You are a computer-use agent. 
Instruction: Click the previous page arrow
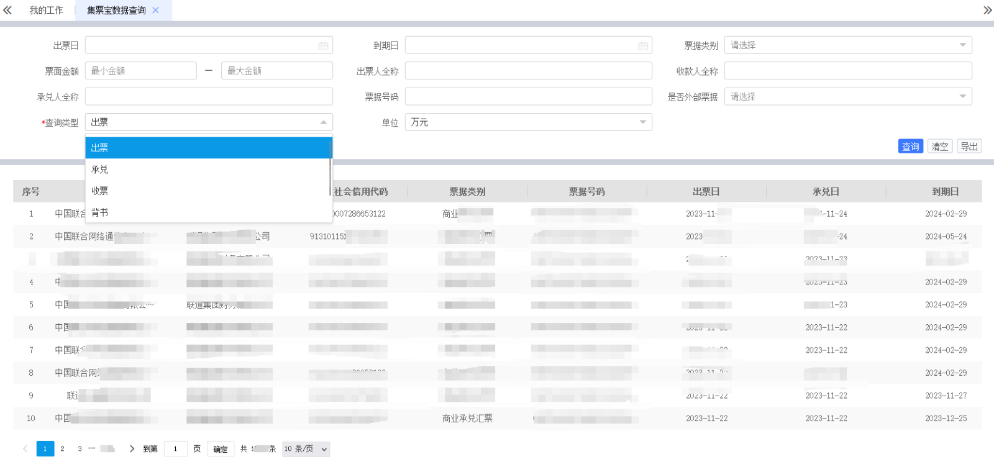25,448
